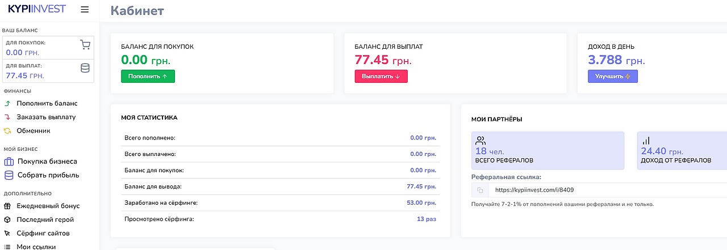Open Заказать выплату menu item
The height and width of the screenshot is (250, 727).
pos(46,117)
